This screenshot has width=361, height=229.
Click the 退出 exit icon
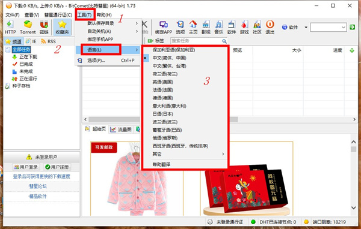point(270,27)
